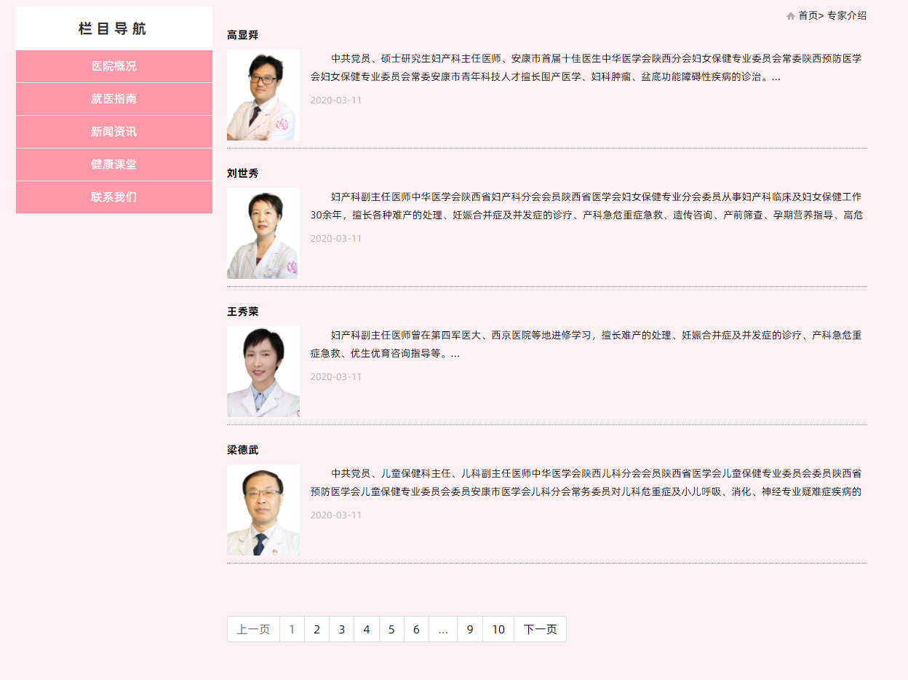Click 王秀荣's description mentioning 第四军医大
This screenshot has width=908, height=680.
coord(586,344)
